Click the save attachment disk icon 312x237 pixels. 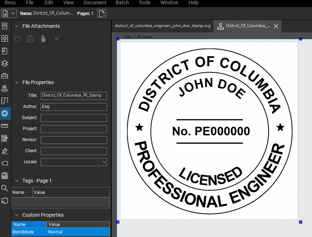31,39
